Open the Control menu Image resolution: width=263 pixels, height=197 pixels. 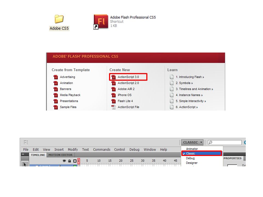120,150
